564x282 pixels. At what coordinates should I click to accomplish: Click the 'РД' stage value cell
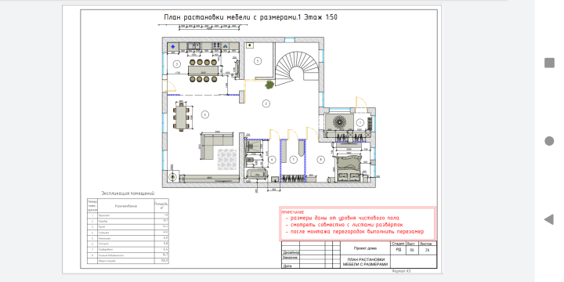[398, 250]
